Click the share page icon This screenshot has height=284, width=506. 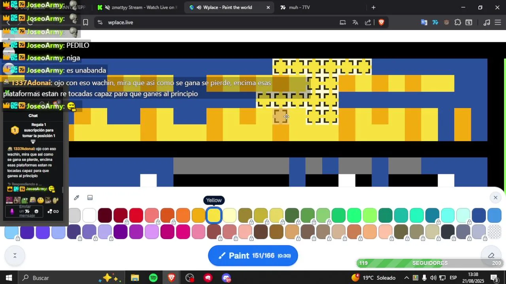point(368,22)
